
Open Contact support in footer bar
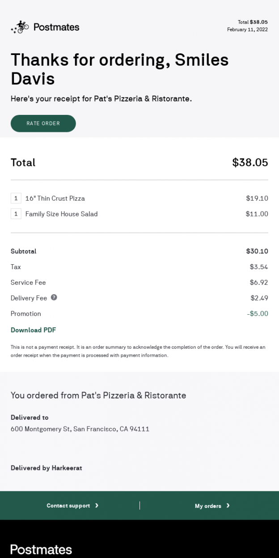coord(68,506)
